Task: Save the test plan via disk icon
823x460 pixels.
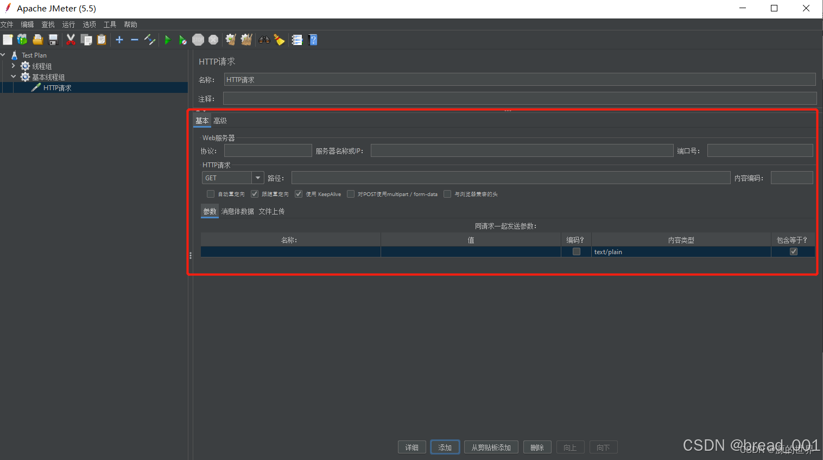Action: coord(53,39)
